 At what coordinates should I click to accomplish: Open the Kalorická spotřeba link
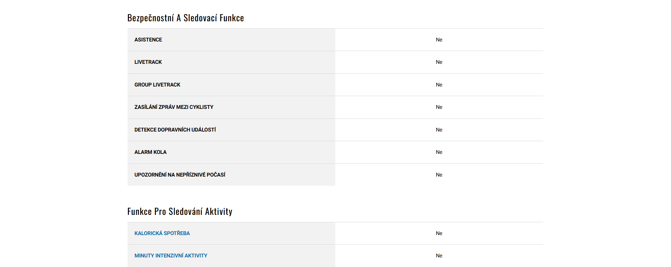click(162, 233)
